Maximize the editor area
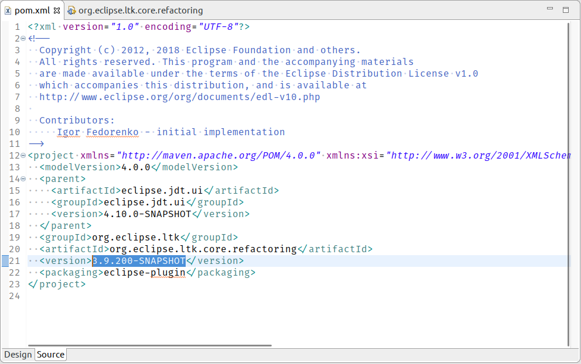Viewport: 581px width, 364px height. 565,10
